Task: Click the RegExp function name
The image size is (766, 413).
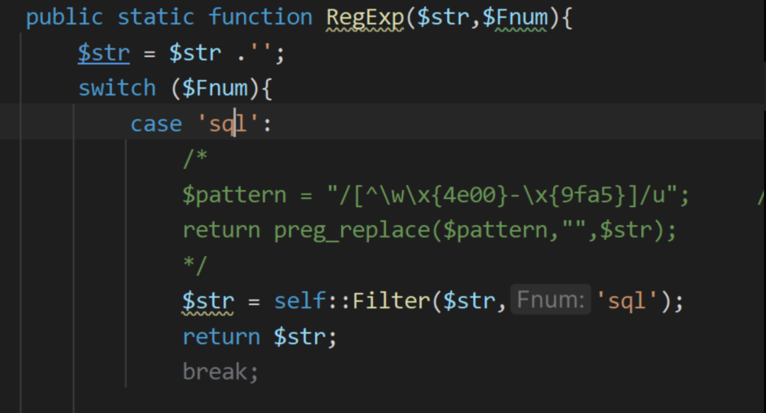Action: pos(366,18)
